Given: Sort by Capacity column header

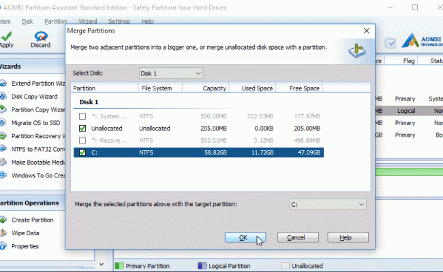Looking at the screenshot, I should click(206, 88).
